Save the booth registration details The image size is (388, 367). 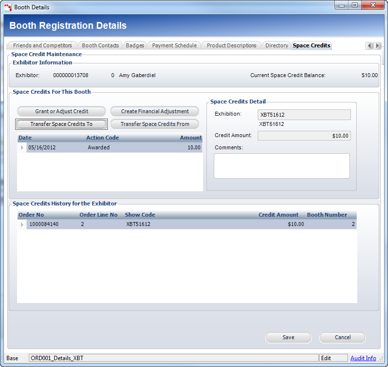pyautogui.click(x=288, y=337)
